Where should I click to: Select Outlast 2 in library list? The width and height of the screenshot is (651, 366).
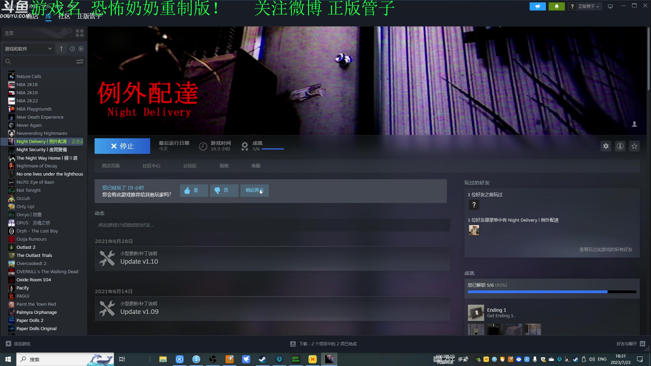26,247
